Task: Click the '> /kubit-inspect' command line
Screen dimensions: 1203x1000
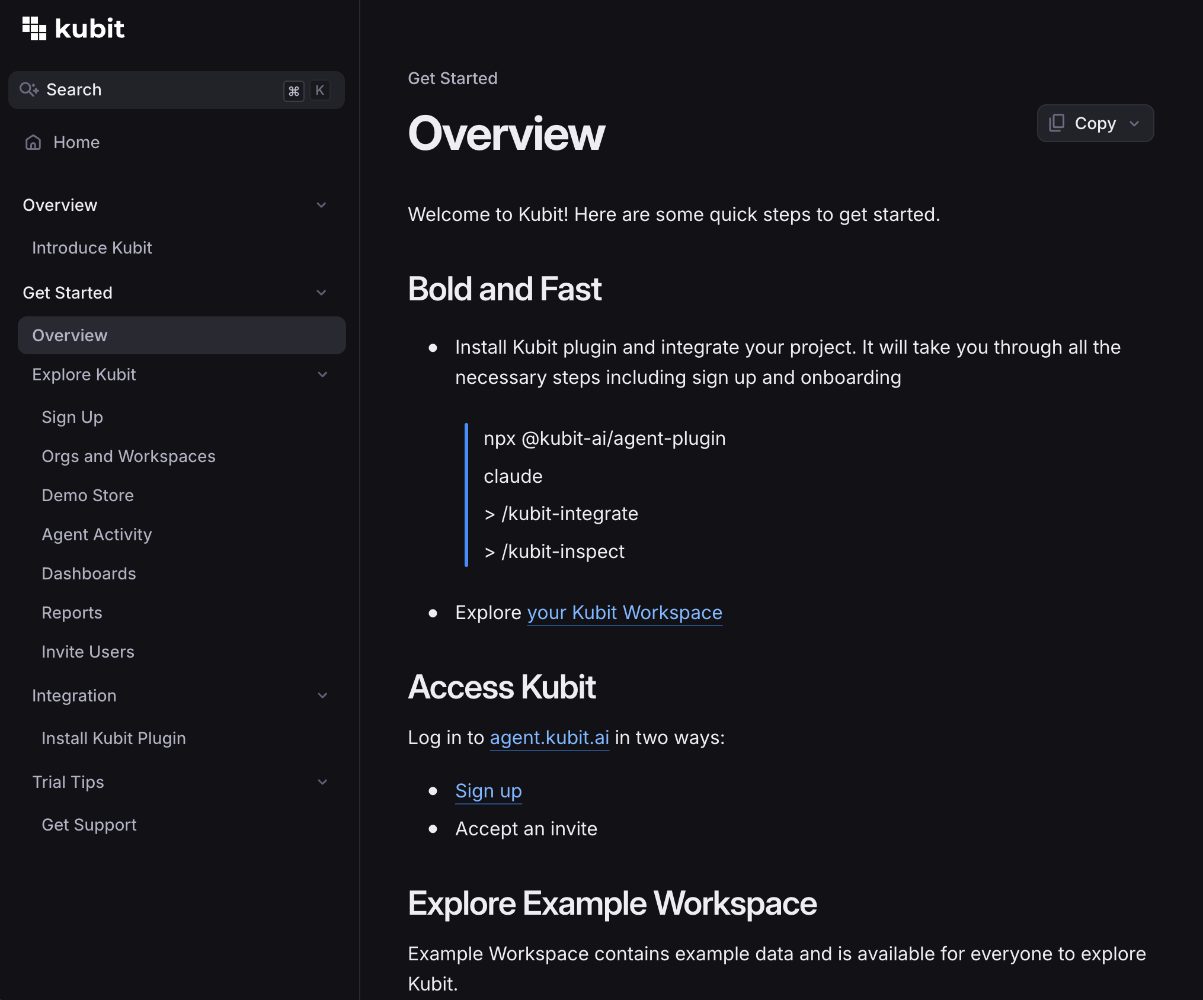Action: coord(554,552)
